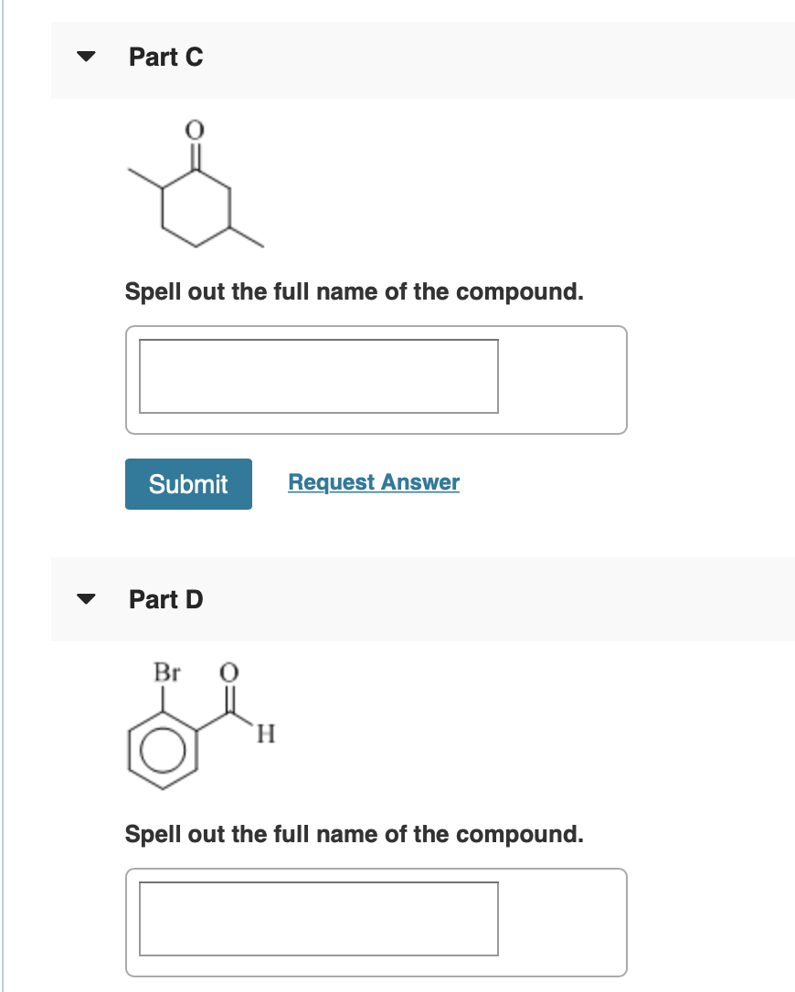Click the gray header bar above Part D
795x992 pixels.
[x=457, y=599]
